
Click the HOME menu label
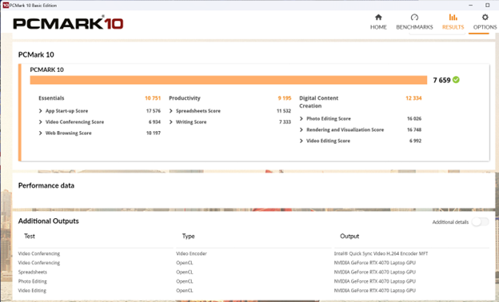(x=378, y=27)
